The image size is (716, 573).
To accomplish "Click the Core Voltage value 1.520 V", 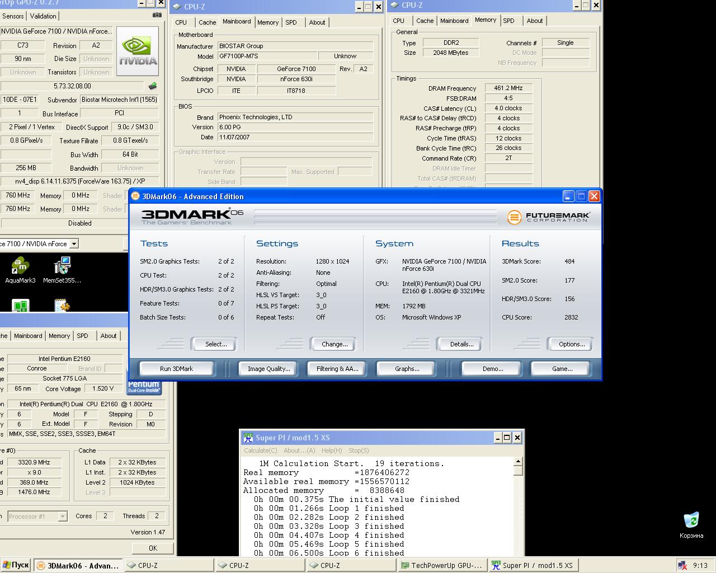I will point(102,388).
